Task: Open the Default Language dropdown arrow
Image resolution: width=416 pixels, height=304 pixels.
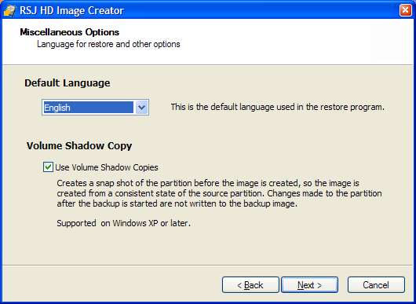Action: coord(141,108)
